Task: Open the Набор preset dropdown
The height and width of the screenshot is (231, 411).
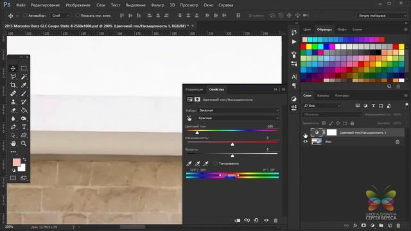Action: point(238,110)
